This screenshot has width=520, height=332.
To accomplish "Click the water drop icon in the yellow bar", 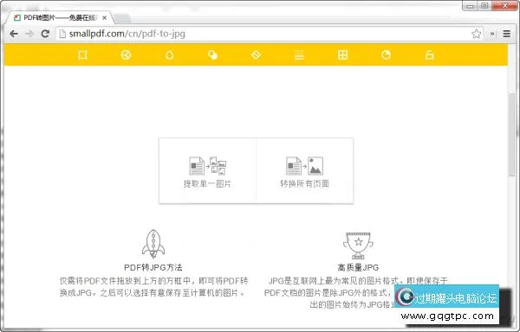I will pos(170,54).
